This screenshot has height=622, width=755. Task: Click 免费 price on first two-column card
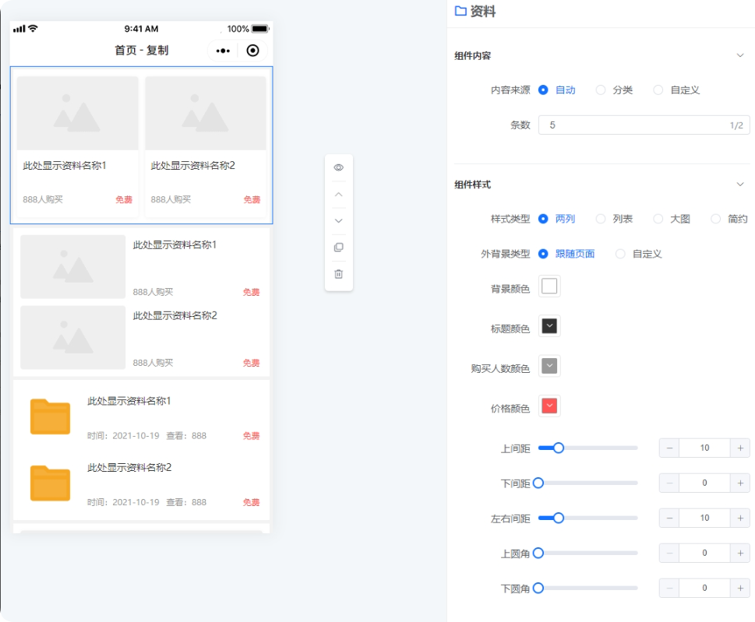(124, 199)
